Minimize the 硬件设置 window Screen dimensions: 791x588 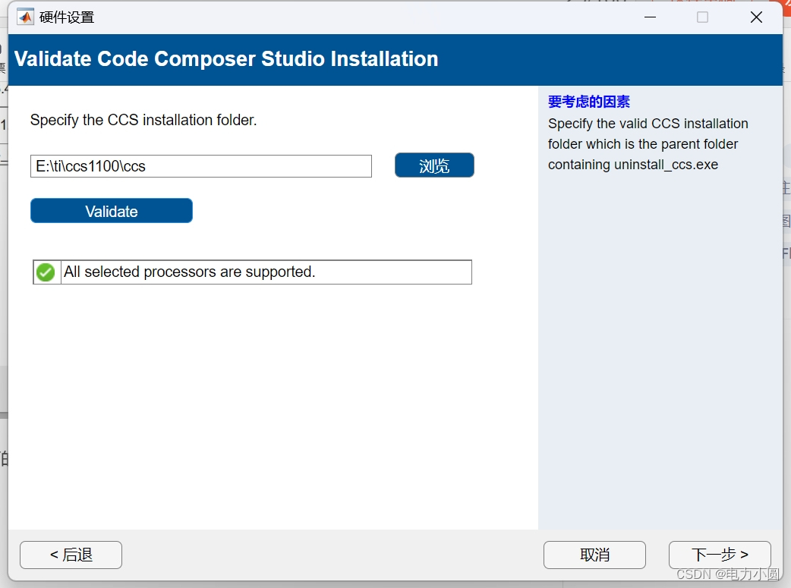click(651, 17)
